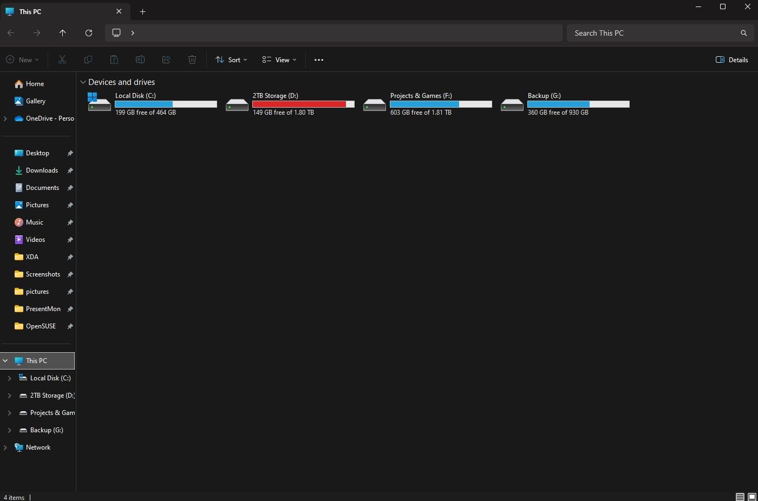Open the See more ellipsis menu
Screen dimensions: 758x501
[x=319, y=60]
